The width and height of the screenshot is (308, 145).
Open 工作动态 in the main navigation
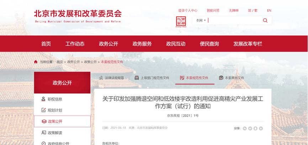click(75, 44)
